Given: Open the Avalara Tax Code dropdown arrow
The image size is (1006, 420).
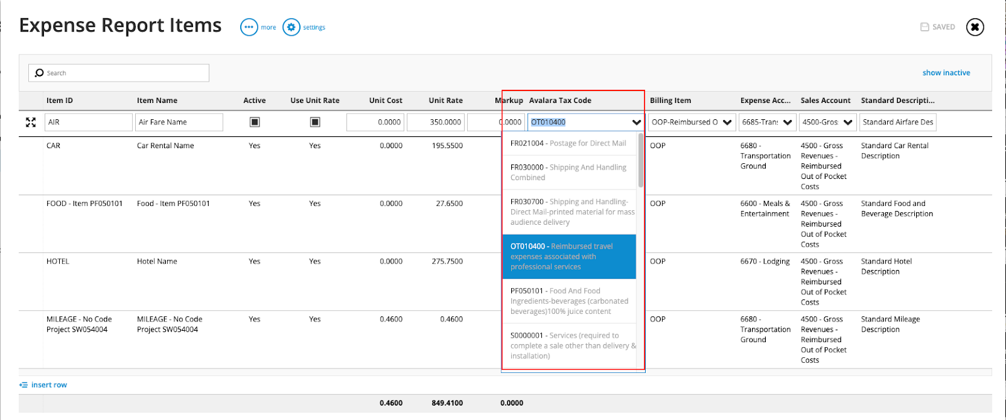Looking at the screenshot, I should (636, 122).
